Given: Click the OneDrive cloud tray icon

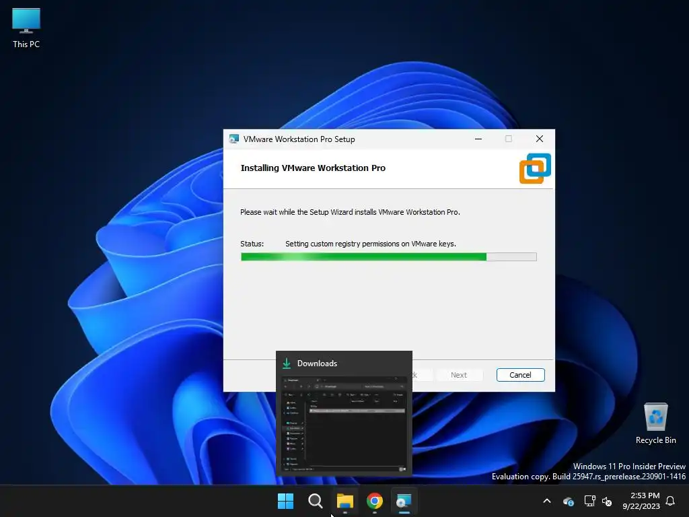Looking at the screenshot, I should 568,501.
